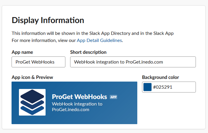Click the ProGet WebHooks title in preview
The height and width of the screenshot is (133, 208).
[79, 97]
